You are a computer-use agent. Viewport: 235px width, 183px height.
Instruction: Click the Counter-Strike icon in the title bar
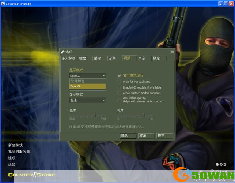pyautogui.click(x=3, y=4)
